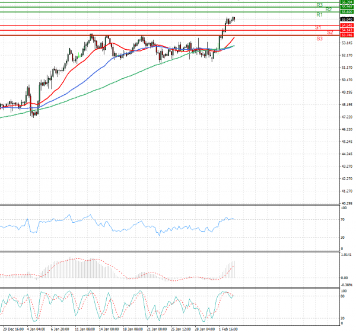Click the 52.170 price axis value
Screen dimensions: 356x333
pyautogui.click(x=347, y=55)
